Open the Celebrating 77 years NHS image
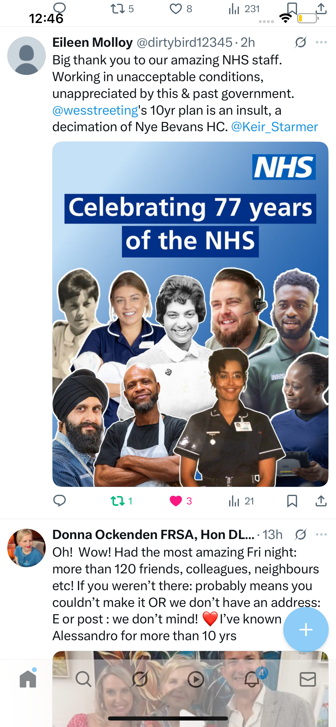 190,314
